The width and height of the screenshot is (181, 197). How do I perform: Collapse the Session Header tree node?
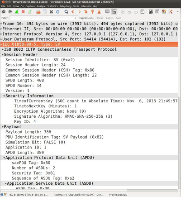click(3, 55)
